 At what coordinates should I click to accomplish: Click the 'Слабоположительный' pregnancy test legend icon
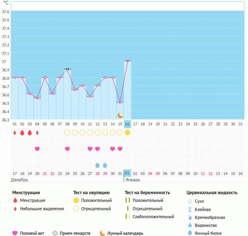(128, 217)
